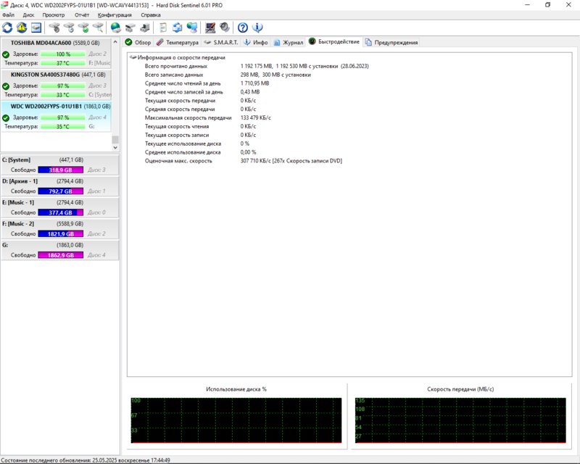
Task: Click the blue info 'i' toolbar icon
Action: pyautogui.click(x=257, y=28)
